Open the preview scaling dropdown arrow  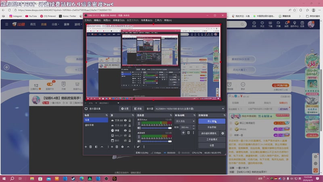[x=118, y=103]
